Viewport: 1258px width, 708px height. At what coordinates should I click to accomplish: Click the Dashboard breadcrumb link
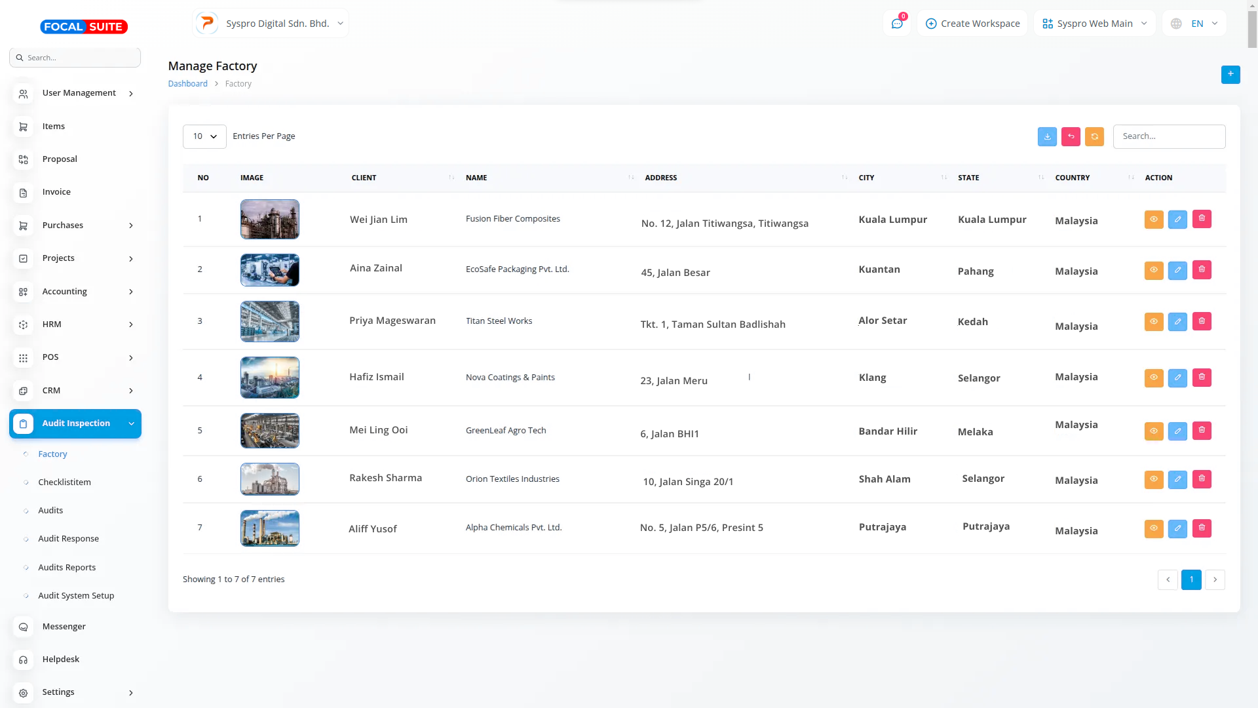point(187,84)
